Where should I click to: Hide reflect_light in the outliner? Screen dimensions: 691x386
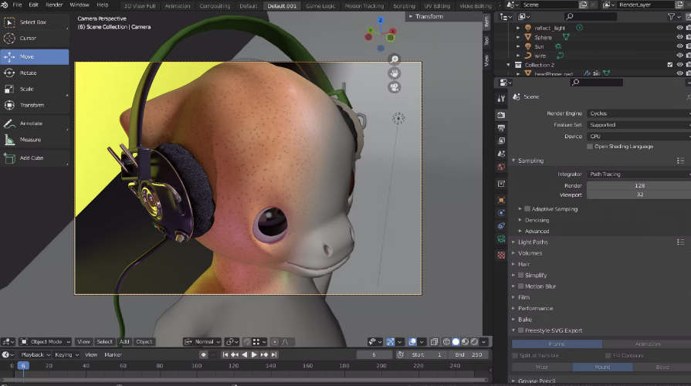click(x=679, y=28)
